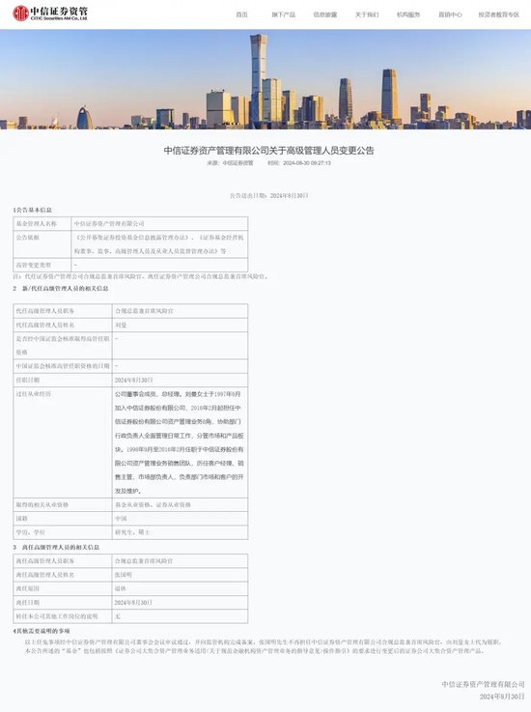Click the signature 中信证券资产管理有限公司 at page bottom

[x=483, y=684]
